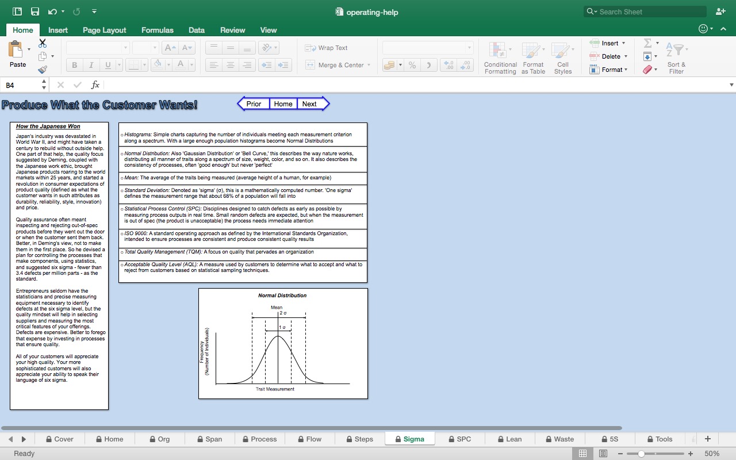Click the Share person icon
Screen dimensions: 736x460
(x=720, y=11)
